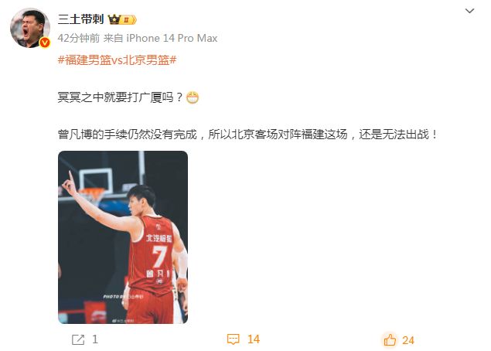
Task: Click the 42分钟前 timestamp
Action: (x=79, y=38)
